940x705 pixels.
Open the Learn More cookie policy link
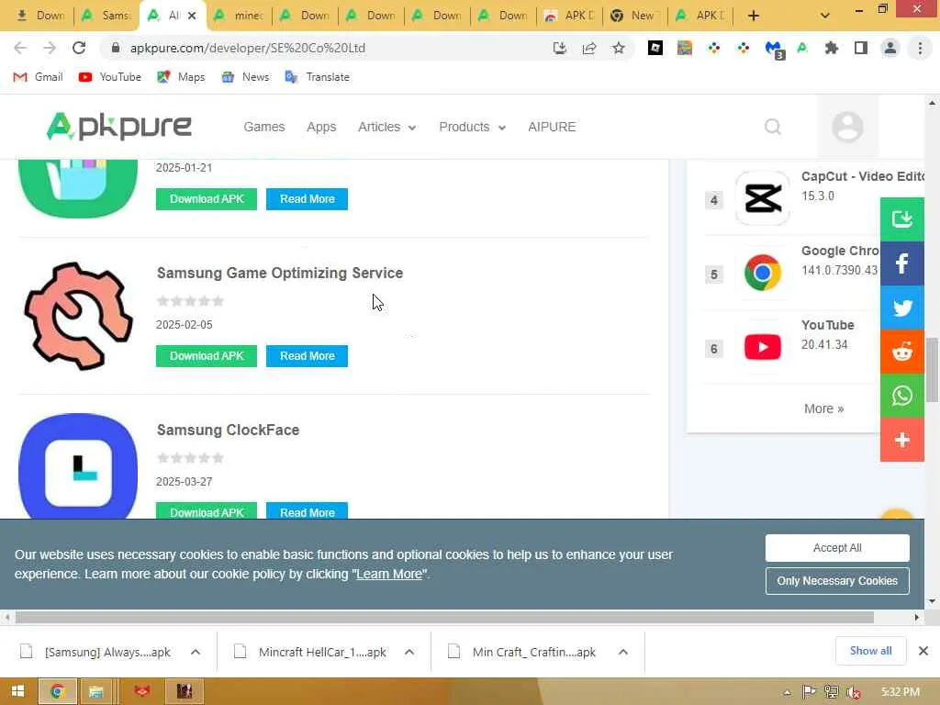pos(389,575)
